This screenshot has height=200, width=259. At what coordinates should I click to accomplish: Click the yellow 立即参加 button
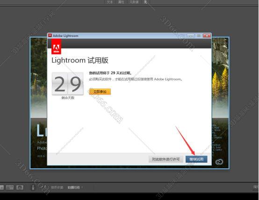(100, 91)
